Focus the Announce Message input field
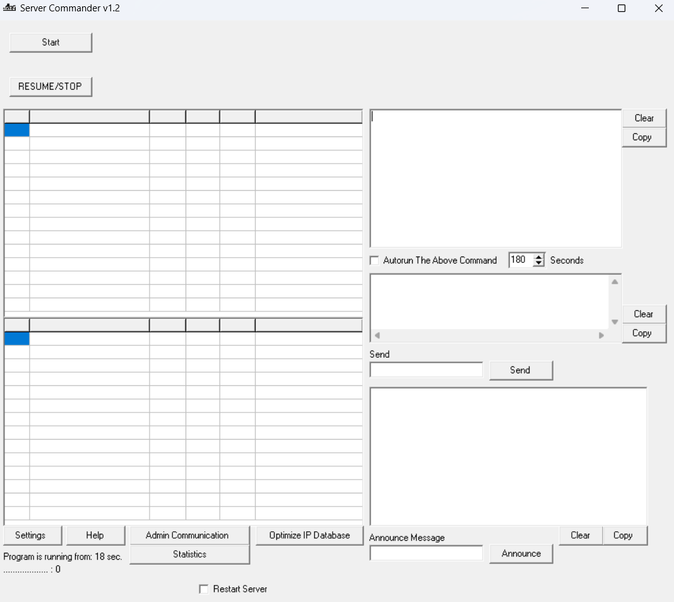Screen dimensions: 674x602 point(426,553)
